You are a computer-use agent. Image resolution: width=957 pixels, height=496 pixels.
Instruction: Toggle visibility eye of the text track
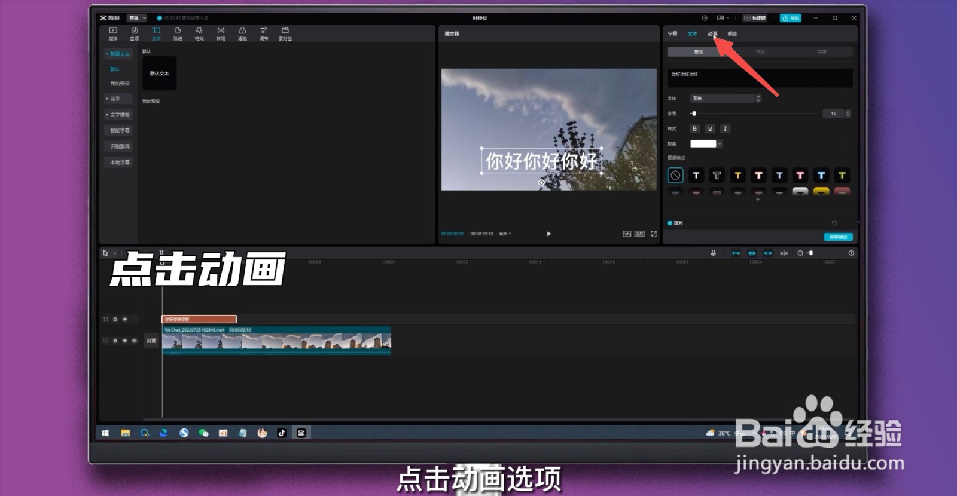125,319
